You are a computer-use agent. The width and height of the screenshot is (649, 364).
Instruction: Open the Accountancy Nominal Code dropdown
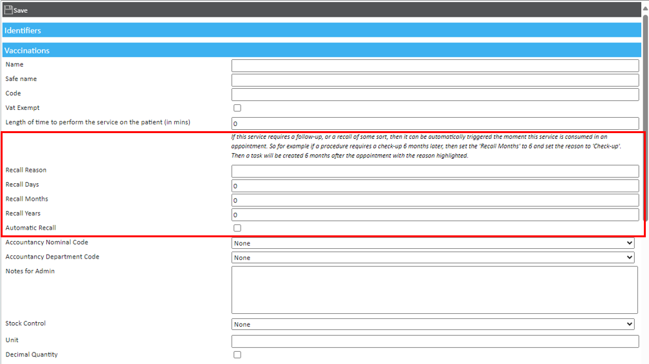(432, 243)
